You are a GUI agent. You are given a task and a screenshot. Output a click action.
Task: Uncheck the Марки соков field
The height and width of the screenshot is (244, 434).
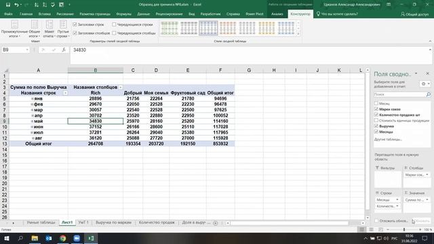(376, 109)
